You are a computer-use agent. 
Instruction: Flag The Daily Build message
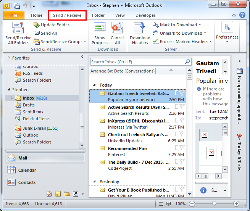click(182, 161)
